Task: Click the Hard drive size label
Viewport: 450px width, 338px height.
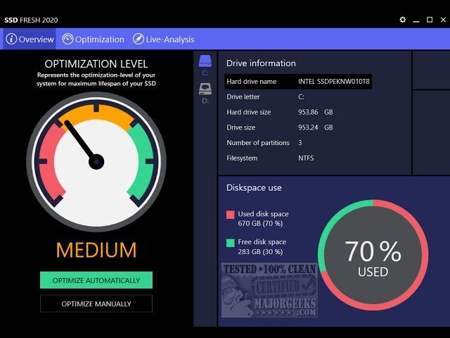Action: tap(249, 112)
